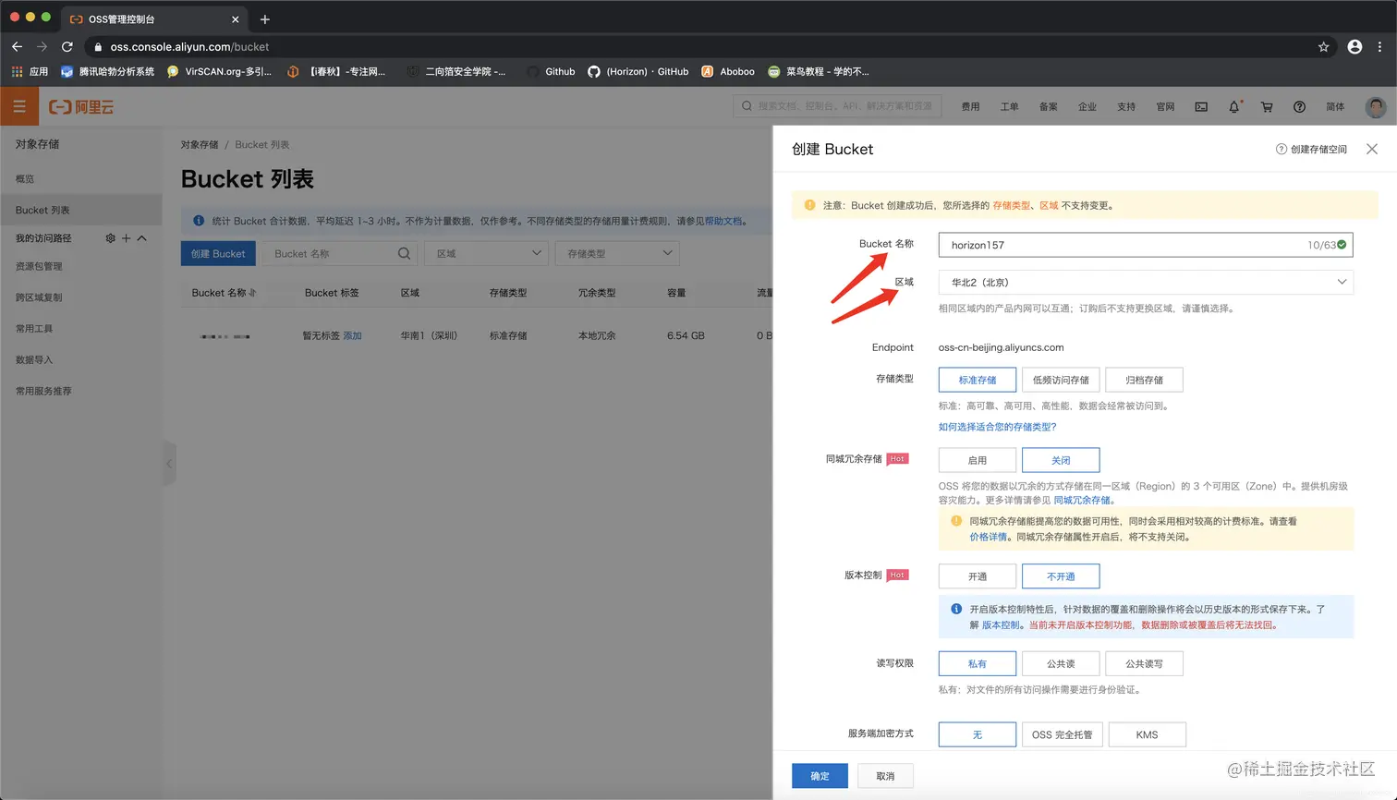Bookmark this page with the star icon
This screenshot has width=1397, height=800.
1323,46
